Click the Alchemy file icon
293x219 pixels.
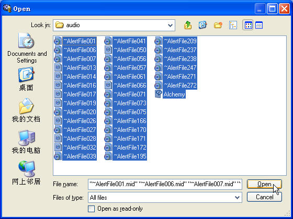point(158,94)
